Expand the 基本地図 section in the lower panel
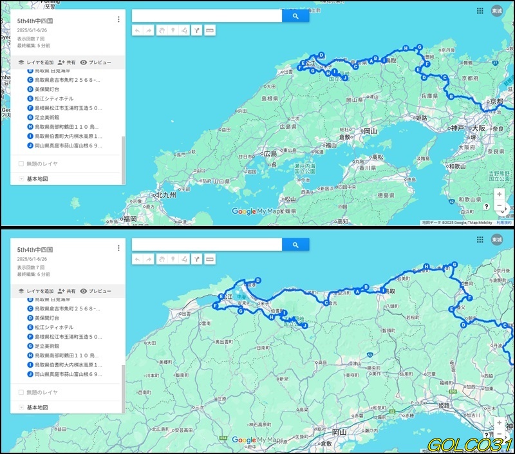The image size is (515, 454). coord(21,407)
